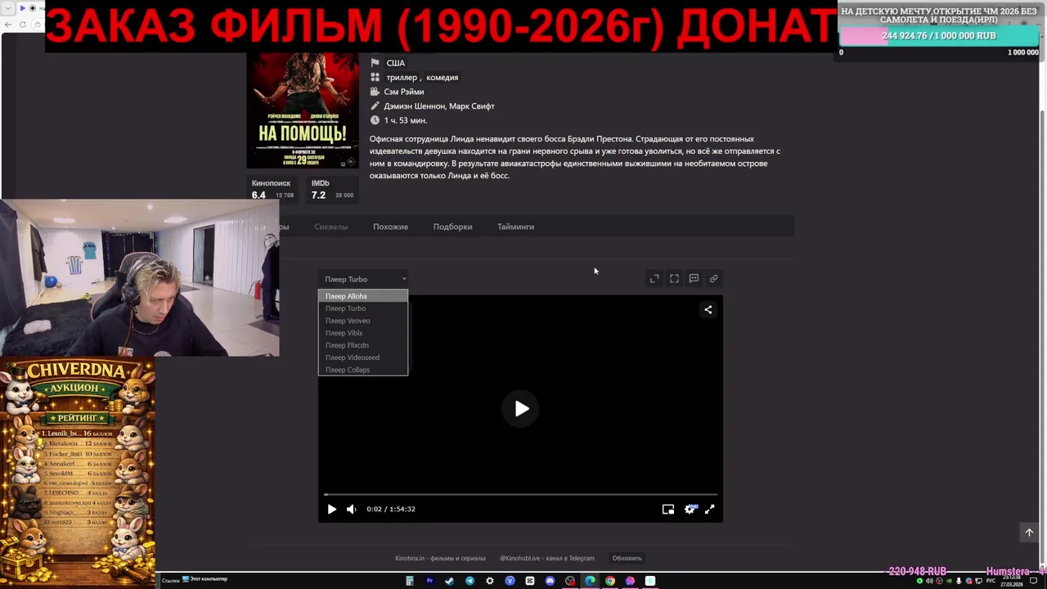The image size is (1047, 589).
Task: Open director Сэм Рэйми link
Action: (404, 92)
